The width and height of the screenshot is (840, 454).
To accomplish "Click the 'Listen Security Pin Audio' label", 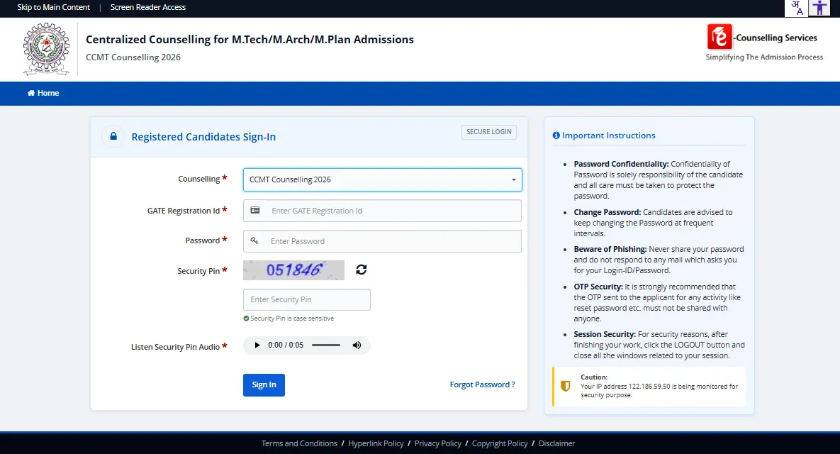I will (175, 348).
